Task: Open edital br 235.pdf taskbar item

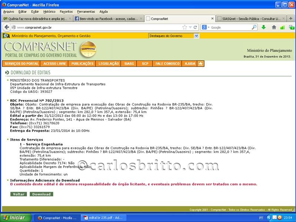Action: [103, 218]
